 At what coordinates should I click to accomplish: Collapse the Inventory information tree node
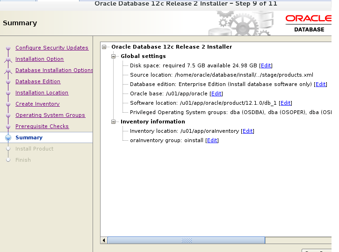(x=114, y=122)
